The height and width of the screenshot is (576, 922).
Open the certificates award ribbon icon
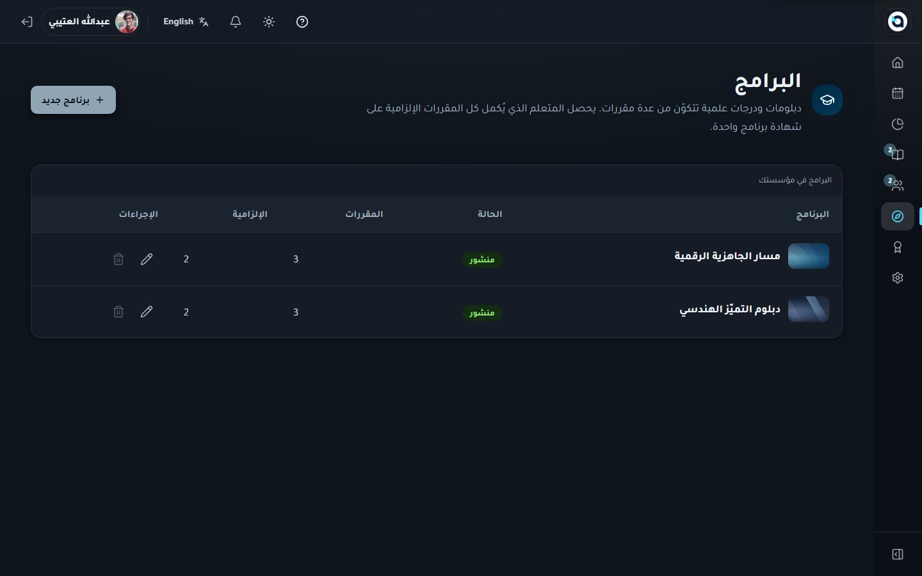(x=898, y=247)
